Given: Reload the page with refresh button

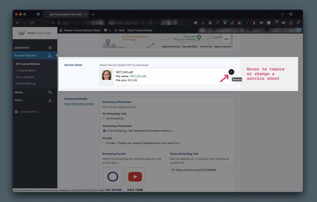Looking at the screenshot, I should click(x=32, y=23).
